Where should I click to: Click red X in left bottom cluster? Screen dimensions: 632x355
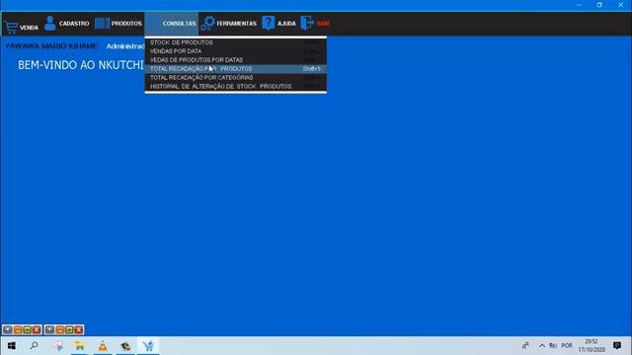(x=37, y=330)
